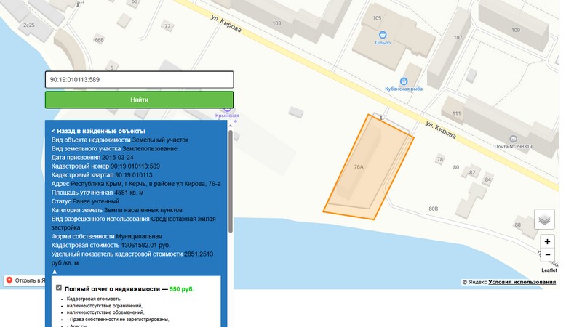Screen dimensions: 582x327
Task: Click building 105 on the map
Action: click(x=378, y=17)
